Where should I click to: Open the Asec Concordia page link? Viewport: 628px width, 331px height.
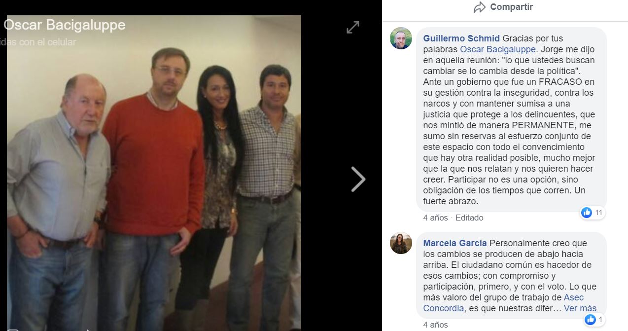point(503,303)
